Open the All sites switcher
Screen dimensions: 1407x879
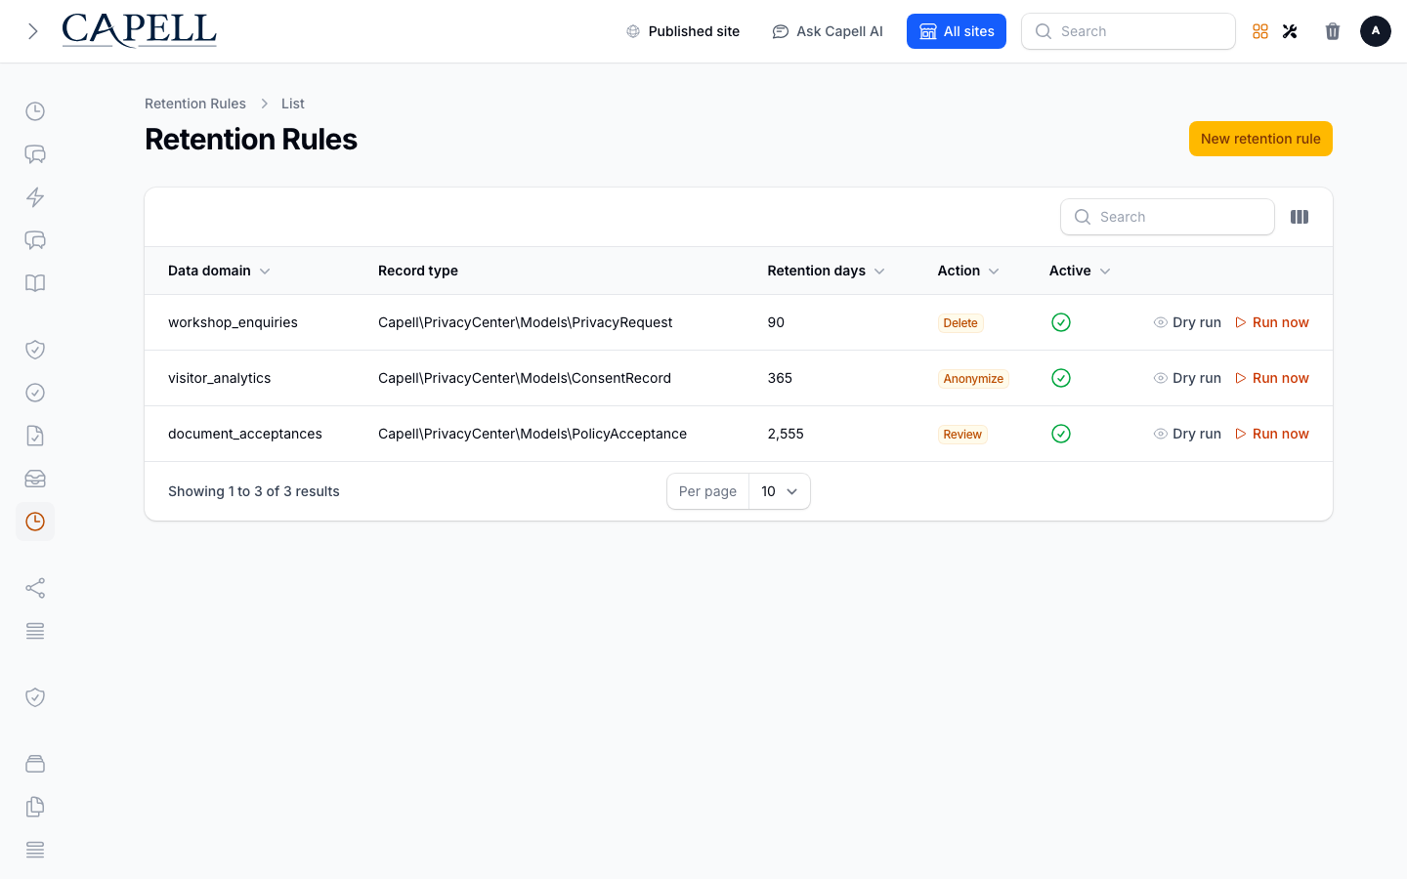tap(957, 31)
